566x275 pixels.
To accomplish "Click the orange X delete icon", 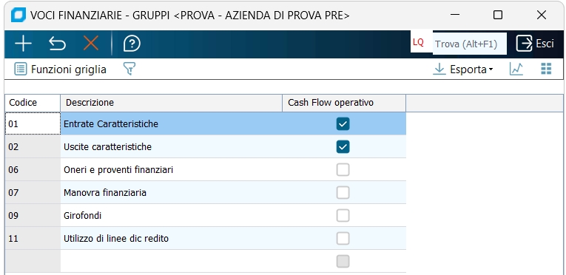I will click(x=91, y=44).
